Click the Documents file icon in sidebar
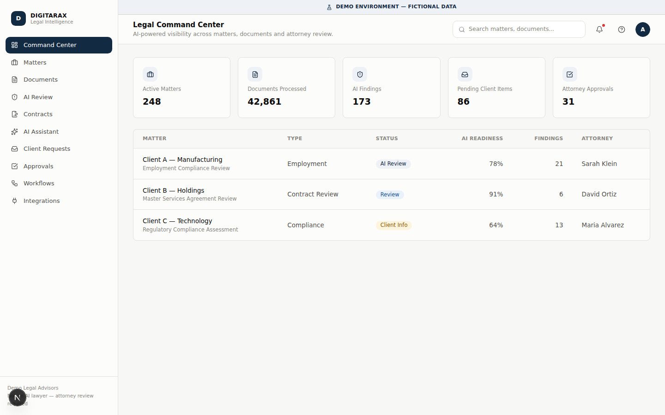 tap(15, 80)
